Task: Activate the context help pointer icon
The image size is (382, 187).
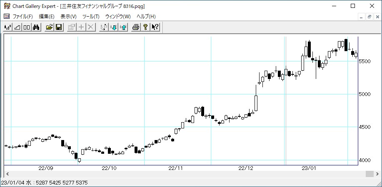Action: click(155, 27)
